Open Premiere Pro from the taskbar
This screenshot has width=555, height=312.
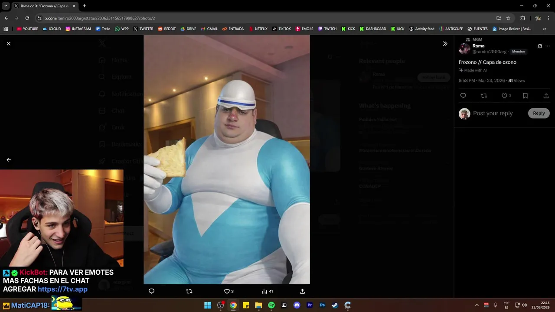click(310, 305)
